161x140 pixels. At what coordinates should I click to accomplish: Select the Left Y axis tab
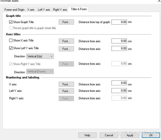[x=44, y=10]
